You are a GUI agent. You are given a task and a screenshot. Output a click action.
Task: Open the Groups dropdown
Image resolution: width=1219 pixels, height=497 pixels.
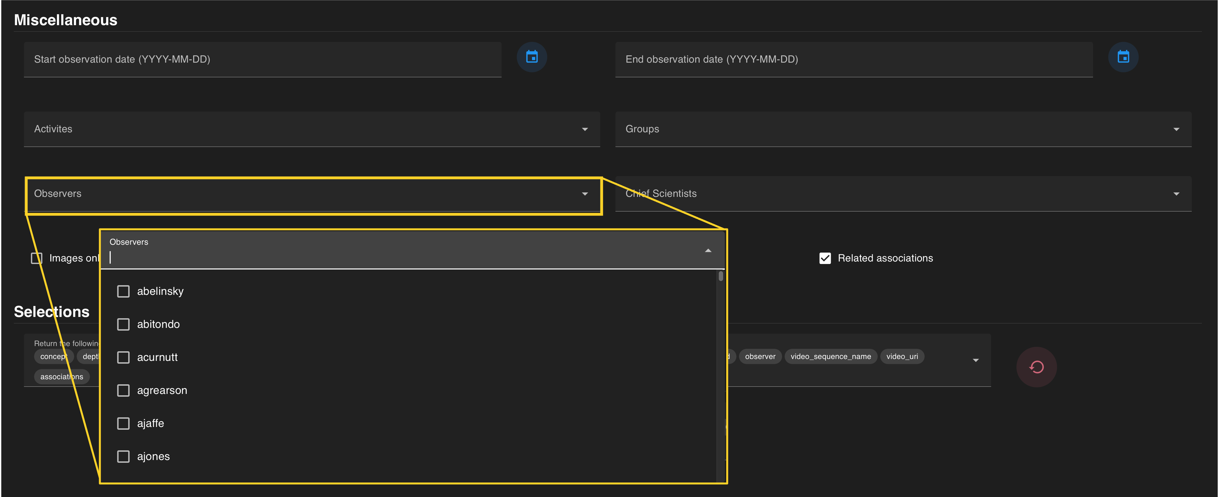click(1176, 129)
